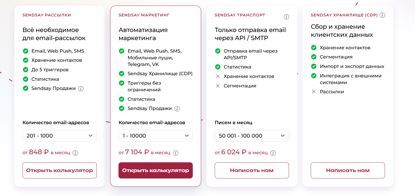Click the info icon beside Sendsay Хранилище (CDP)

pyautogui.click(x=383, y=15)
